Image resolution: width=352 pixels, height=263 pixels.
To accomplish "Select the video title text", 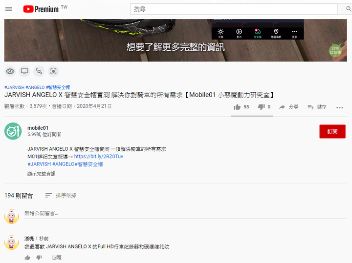I will pos(139,95).
